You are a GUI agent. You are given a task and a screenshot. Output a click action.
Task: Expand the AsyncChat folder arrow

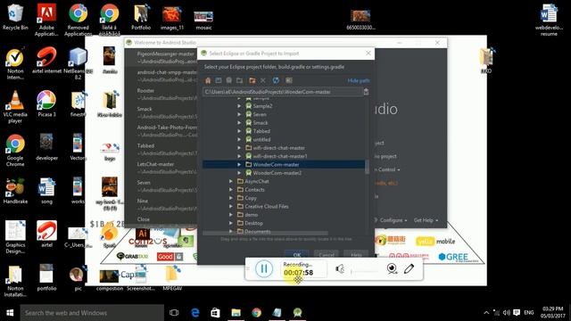coord(231,181)
